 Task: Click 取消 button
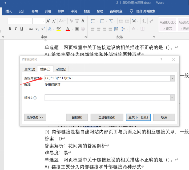point(164,117)
